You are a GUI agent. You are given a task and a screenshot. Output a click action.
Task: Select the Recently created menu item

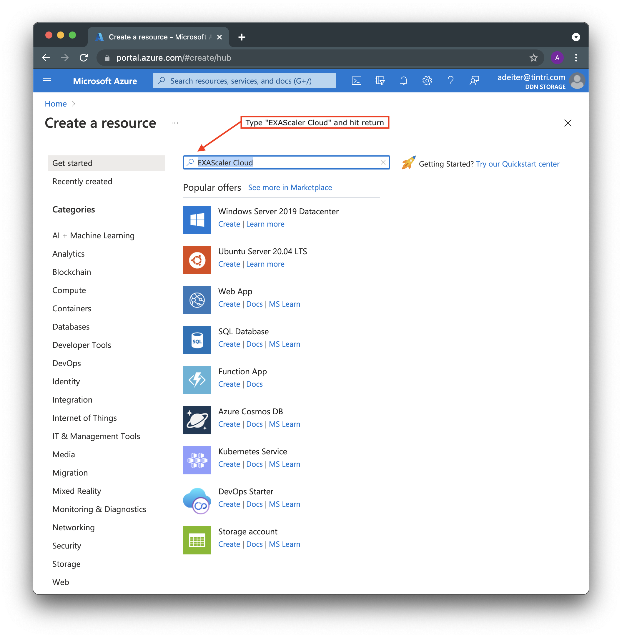82,181
